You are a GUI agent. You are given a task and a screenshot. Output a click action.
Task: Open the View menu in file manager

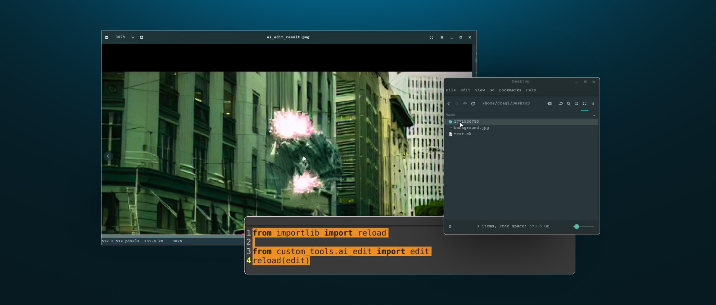click(480, 90)
